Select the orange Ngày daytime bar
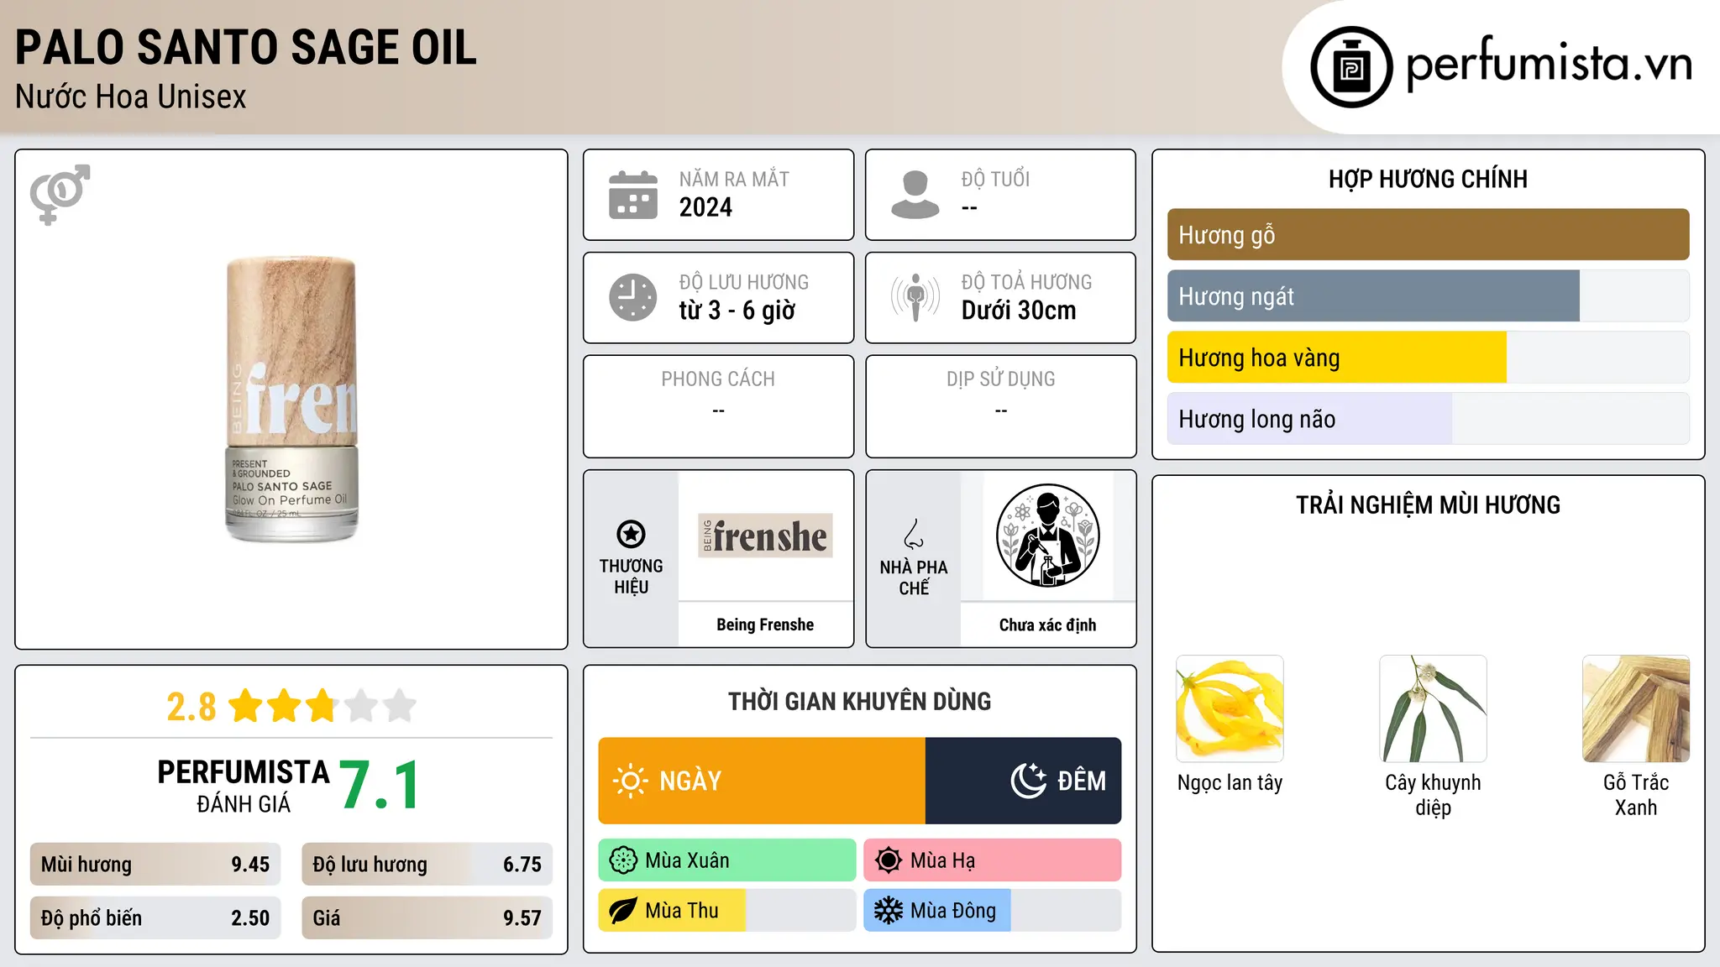 click(x=762, y=781)
